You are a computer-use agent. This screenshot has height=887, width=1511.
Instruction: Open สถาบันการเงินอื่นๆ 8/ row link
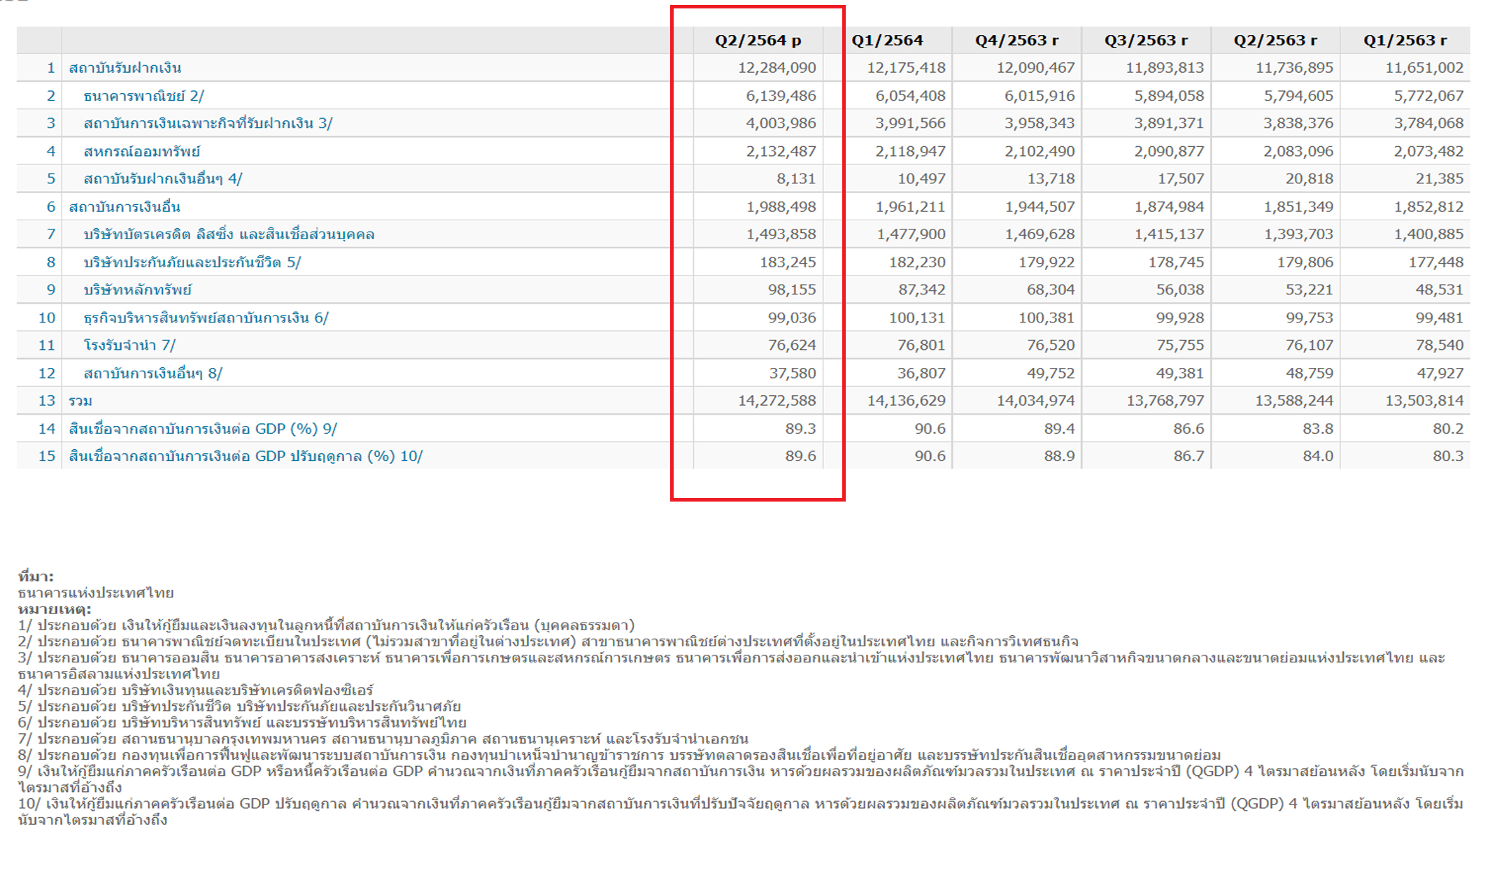(x=152, y=373)
